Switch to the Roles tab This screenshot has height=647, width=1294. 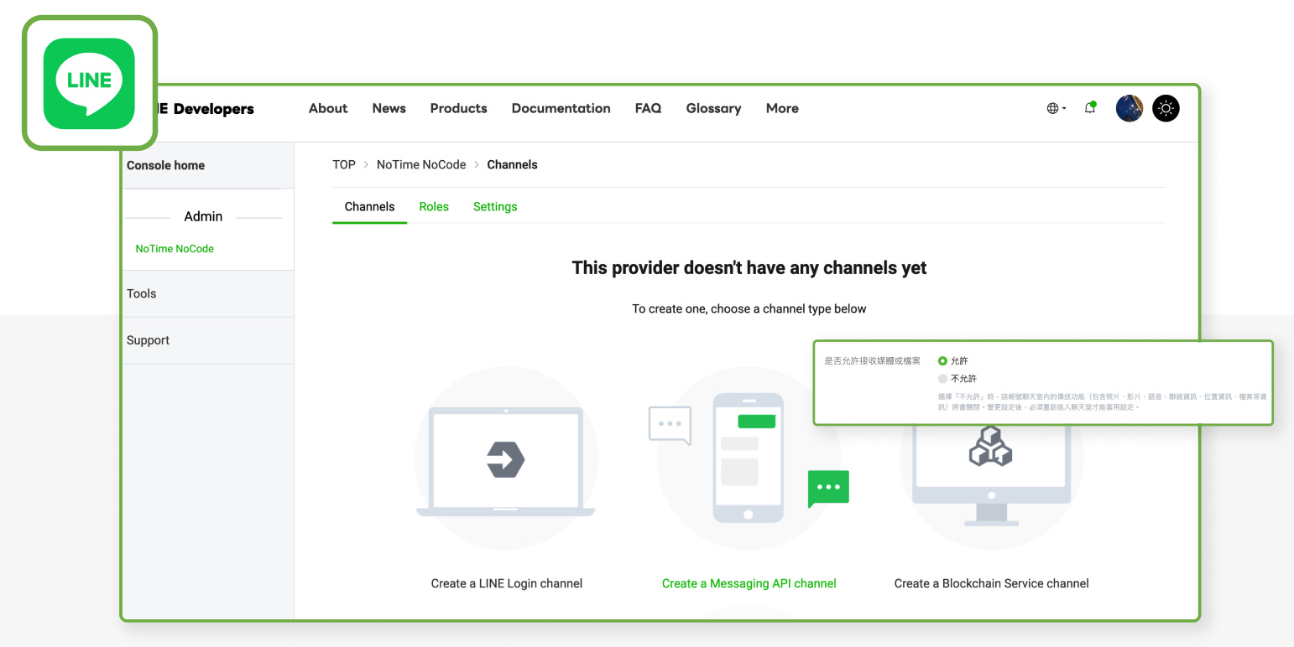click(434, 207)
